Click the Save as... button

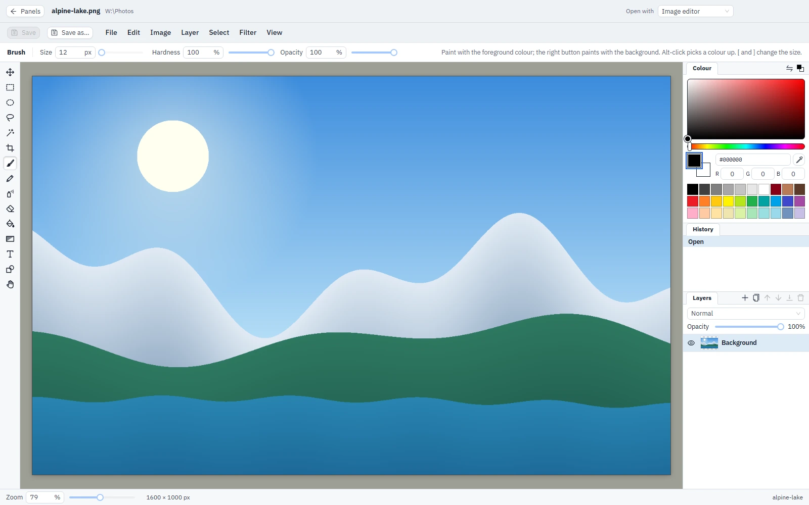(x=70, y=33)
